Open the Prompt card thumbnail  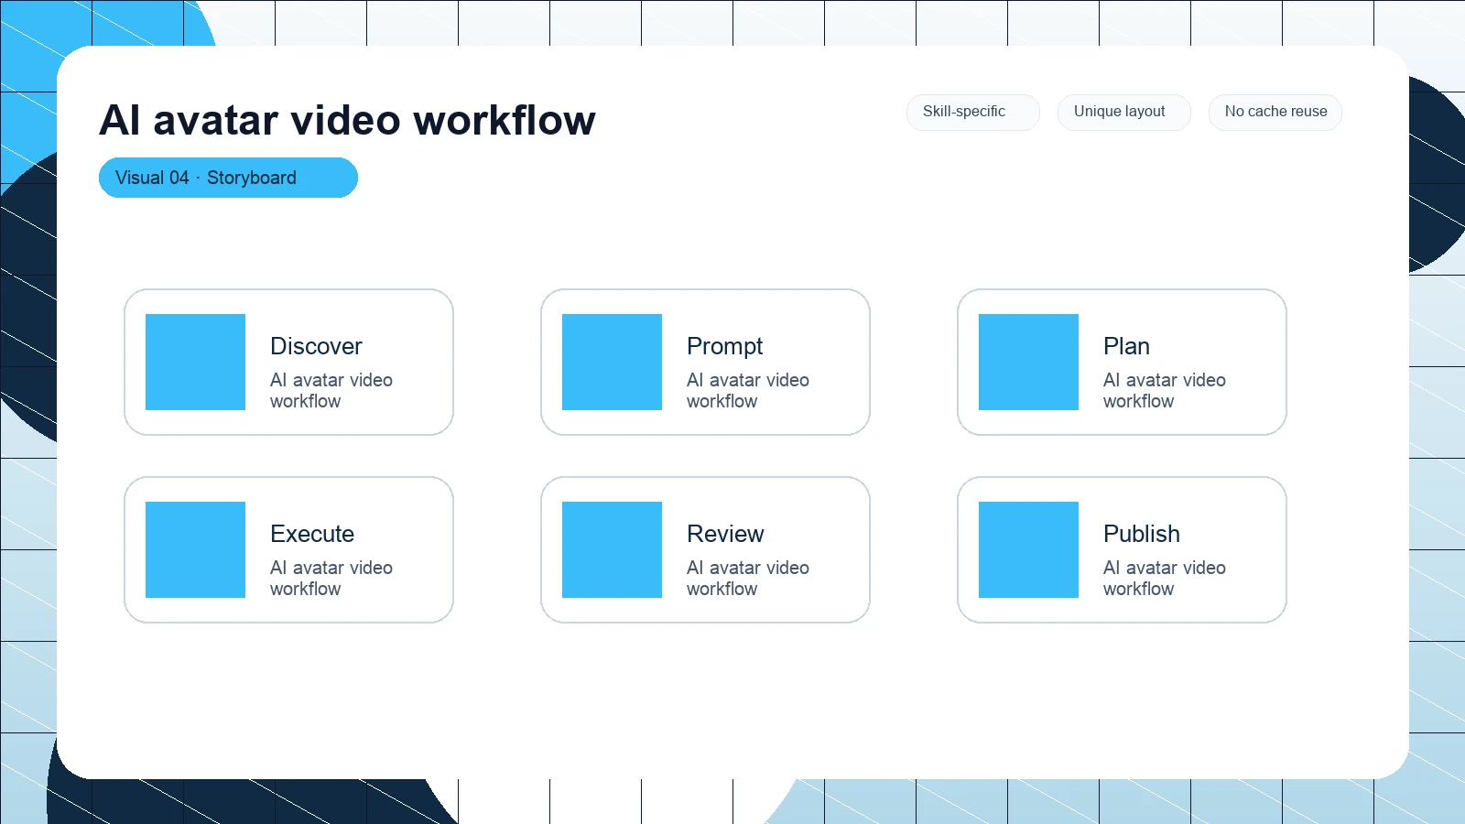click(612, 362)
